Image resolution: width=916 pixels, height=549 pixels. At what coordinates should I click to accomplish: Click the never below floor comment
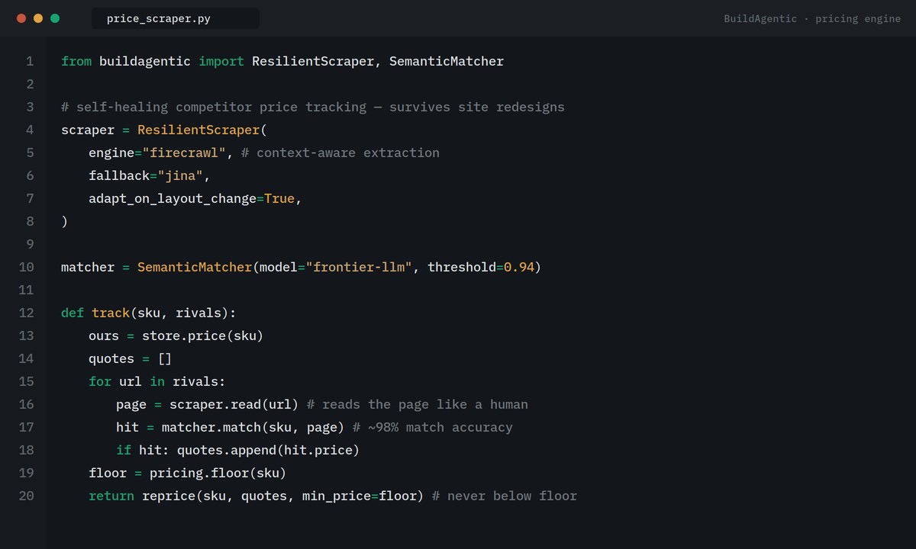505,496
